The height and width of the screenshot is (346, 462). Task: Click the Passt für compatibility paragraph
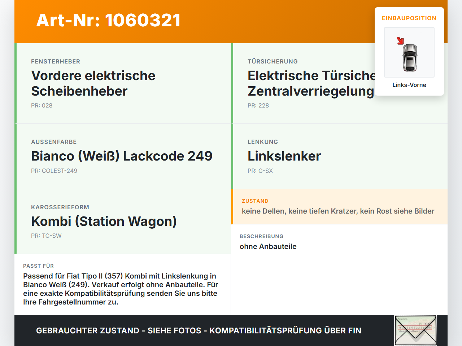[121, 289]
